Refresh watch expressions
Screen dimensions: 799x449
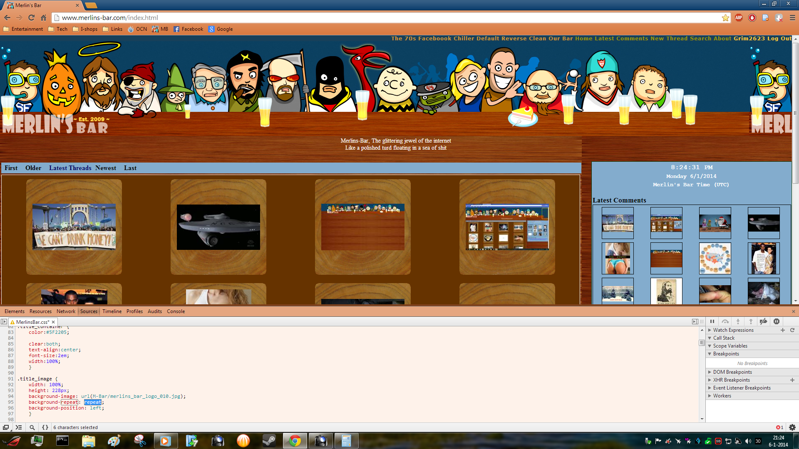tap(792, 330)
